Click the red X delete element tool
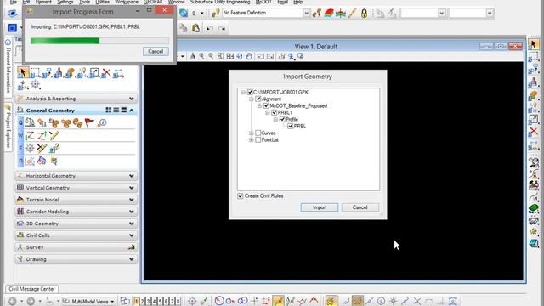This screenshot has height=306, width=544. point(106,73)
